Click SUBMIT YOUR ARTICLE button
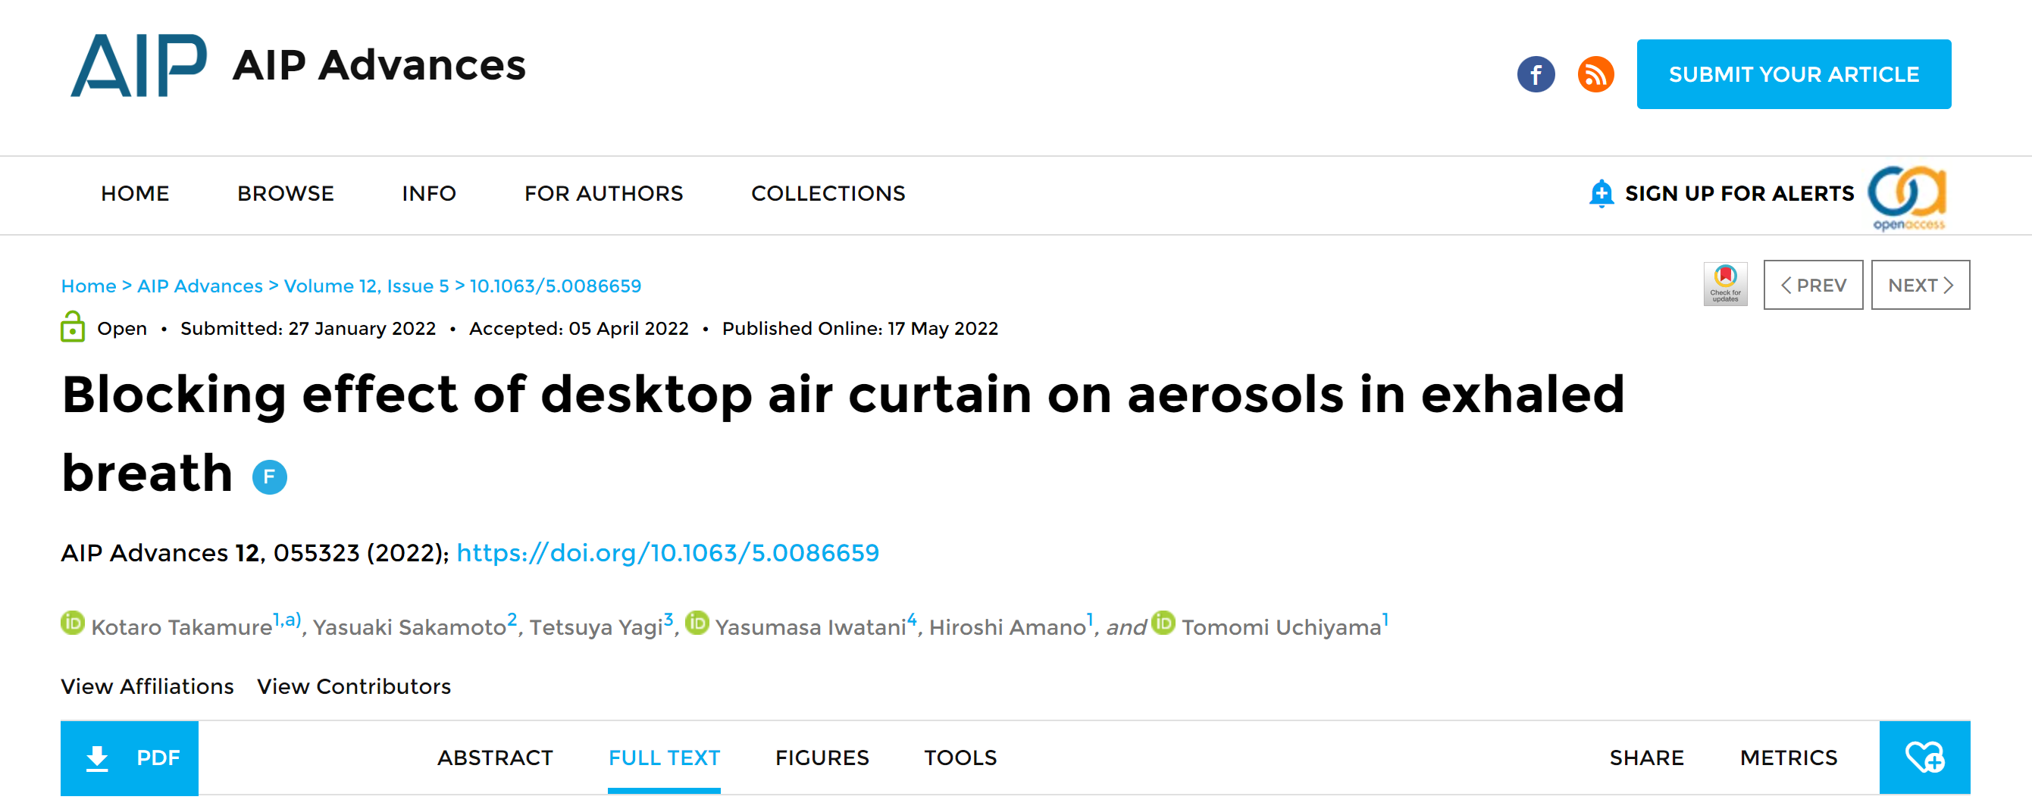This screenshot has width=2032, height=806. pos(1793,74)
